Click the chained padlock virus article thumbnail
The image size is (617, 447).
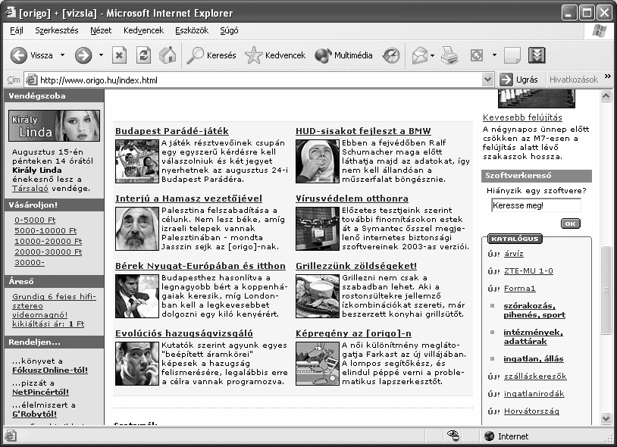[318, 229]
